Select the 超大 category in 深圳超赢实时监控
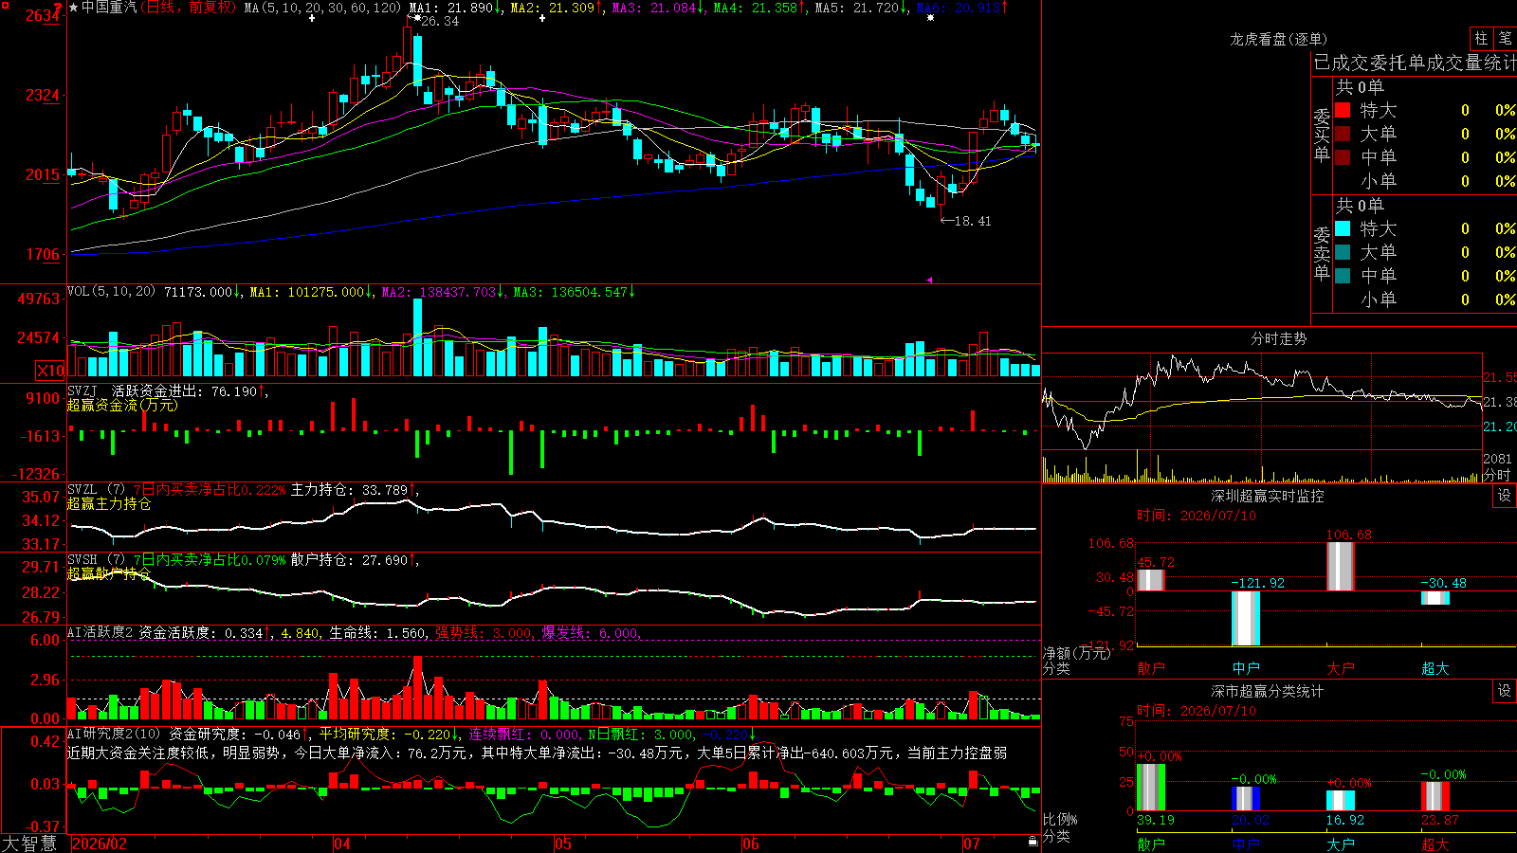Screen dimensions: 1517x853 click(1435, 668)
